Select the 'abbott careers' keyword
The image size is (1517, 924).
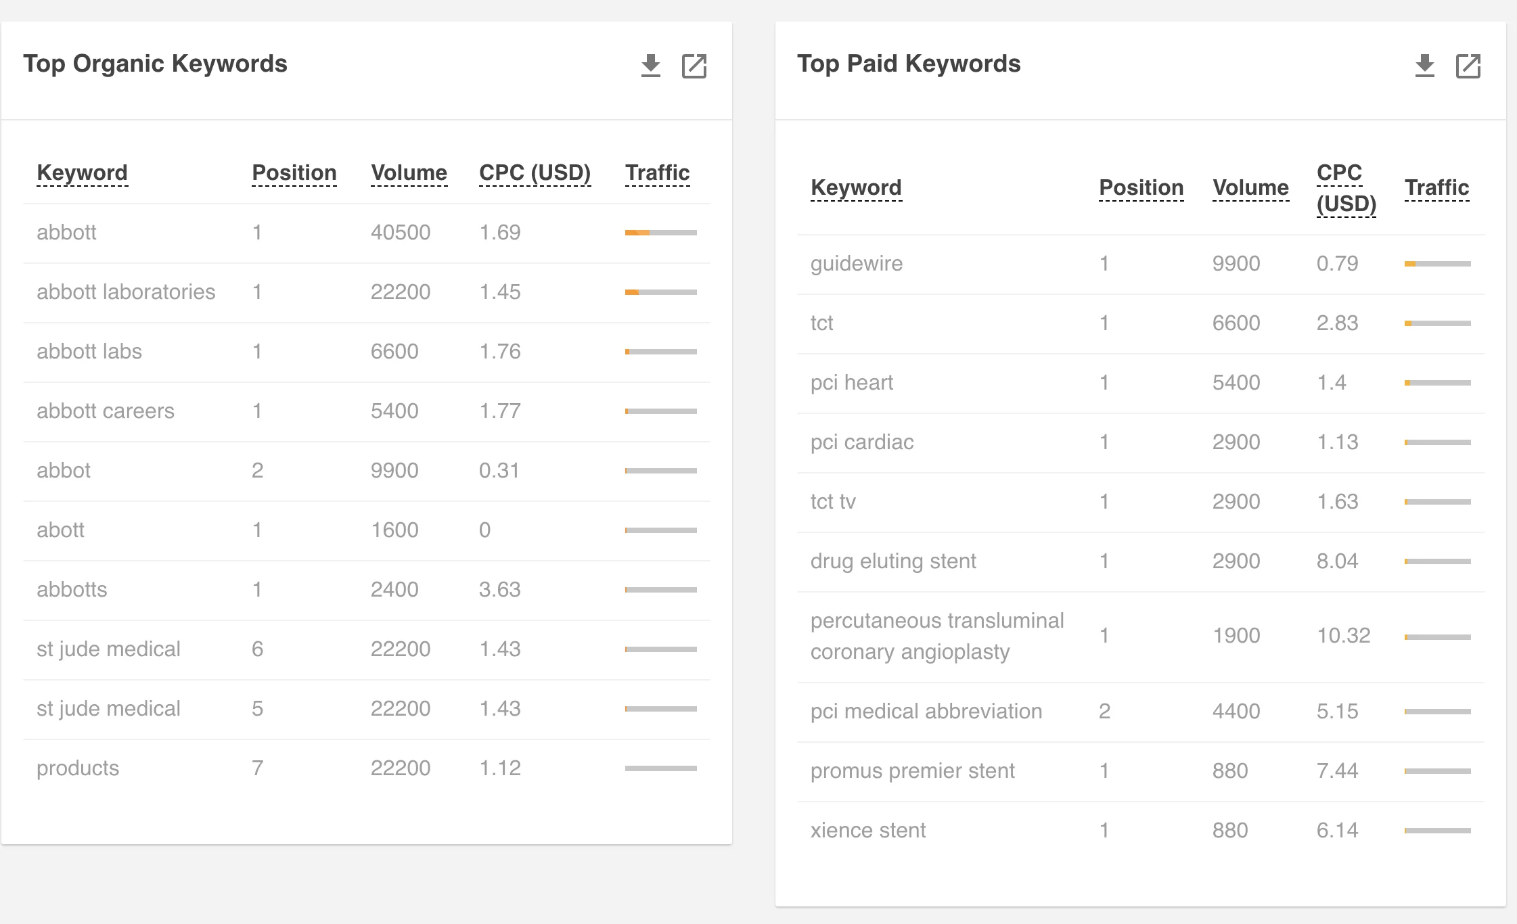tap(106, 411)
